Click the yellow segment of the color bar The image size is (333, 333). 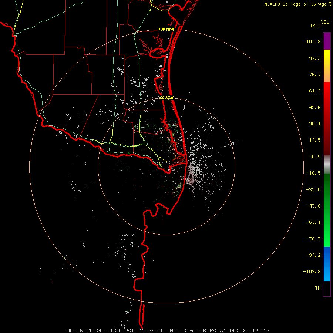point(327,65)
